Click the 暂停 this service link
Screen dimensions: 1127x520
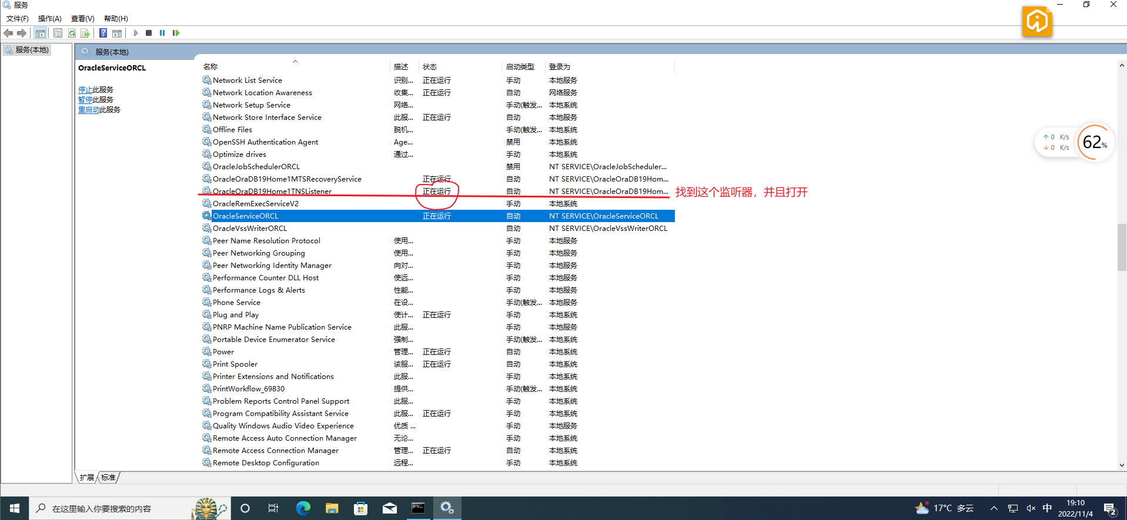(x=85, y=100)
